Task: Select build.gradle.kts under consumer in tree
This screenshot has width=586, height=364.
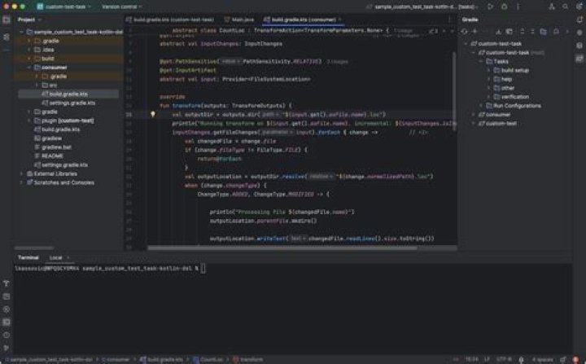Action: [x=68, y=94]
